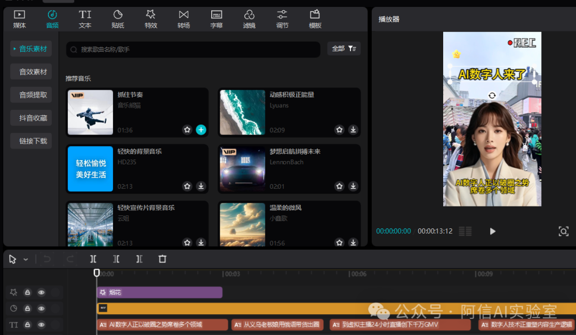Expand the selection tool dropdown arrow
The height and width of the screenshot is (335, 576).
tap(26, 260)
